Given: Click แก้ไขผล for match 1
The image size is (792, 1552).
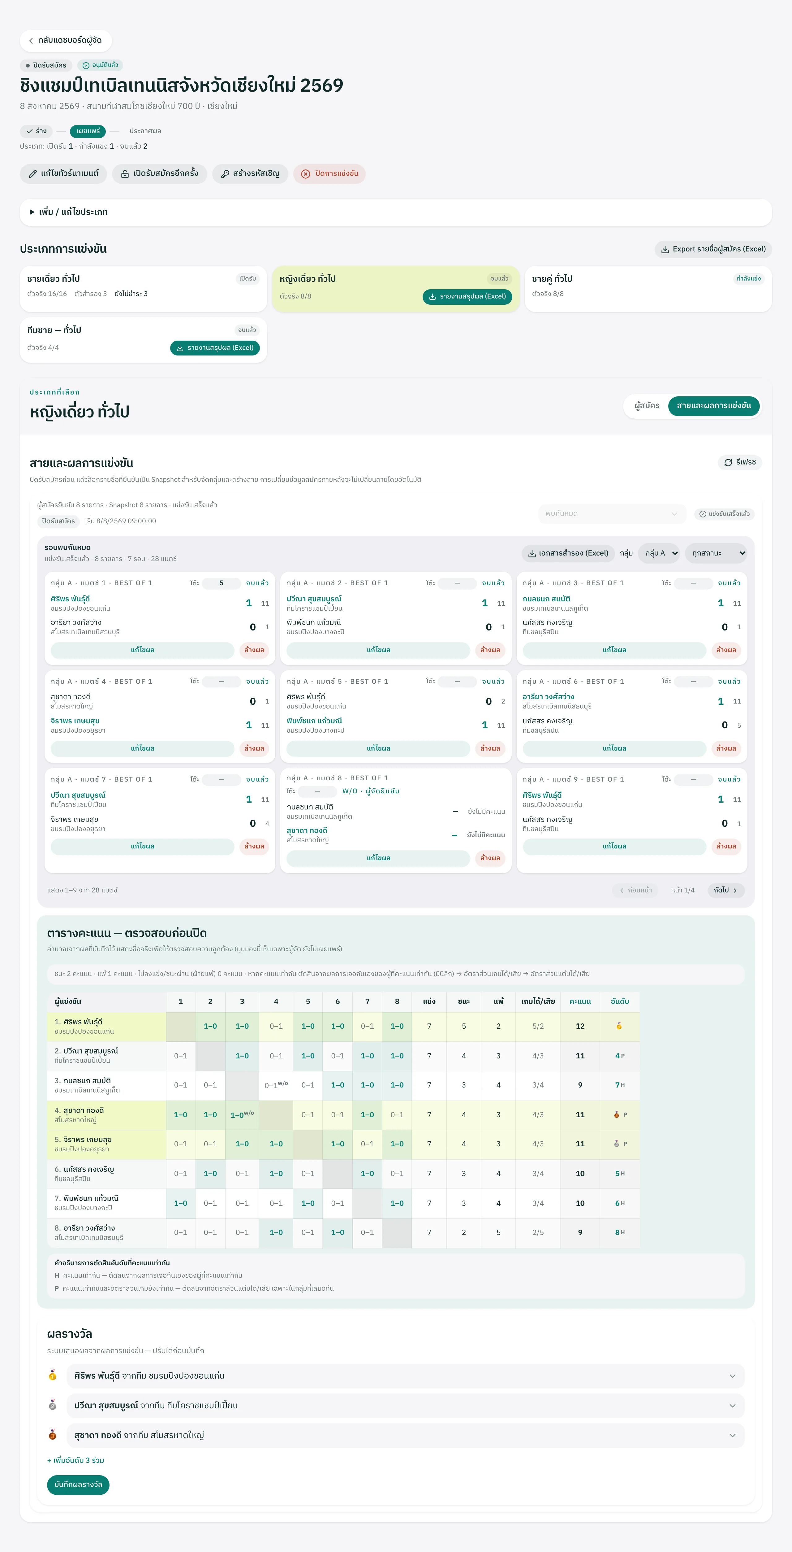Looking at the screenshot, I should click(x=143, y=650).
